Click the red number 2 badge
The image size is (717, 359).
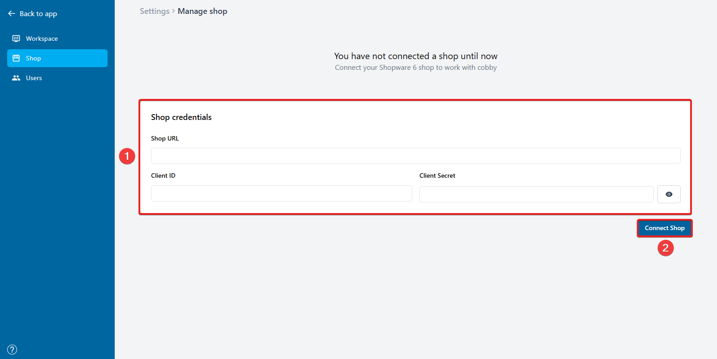[665, 248]
